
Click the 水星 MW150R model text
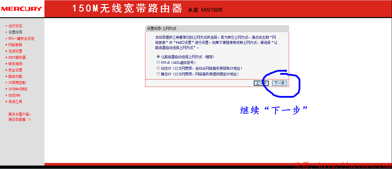tap(205, 10)
